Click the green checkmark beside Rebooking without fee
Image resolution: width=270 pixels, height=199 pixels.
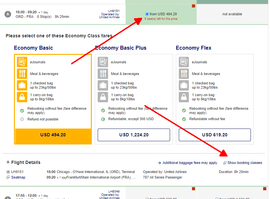point(21,110)
